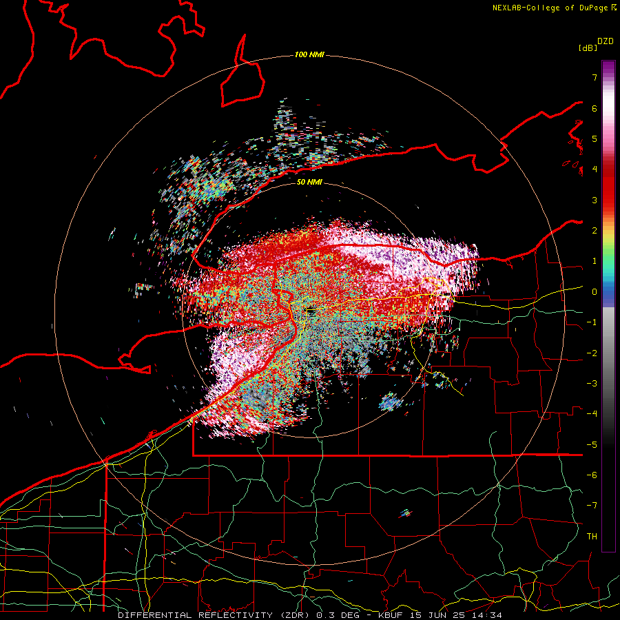Click the -2 value on color scale
Image resolution: width=620 pixels, height=620 pixels.
click(x=592, y=353)
